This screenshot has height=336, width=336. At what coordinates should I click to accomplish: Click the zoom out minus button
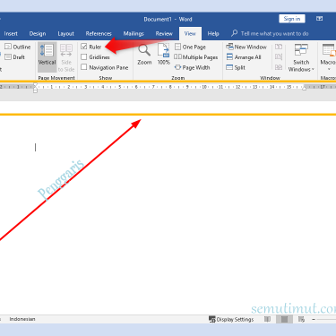pos(314,319)
